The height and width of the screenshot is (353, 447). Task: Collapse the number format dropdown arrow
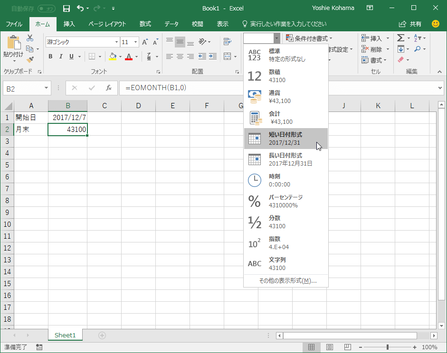(277, 38)
